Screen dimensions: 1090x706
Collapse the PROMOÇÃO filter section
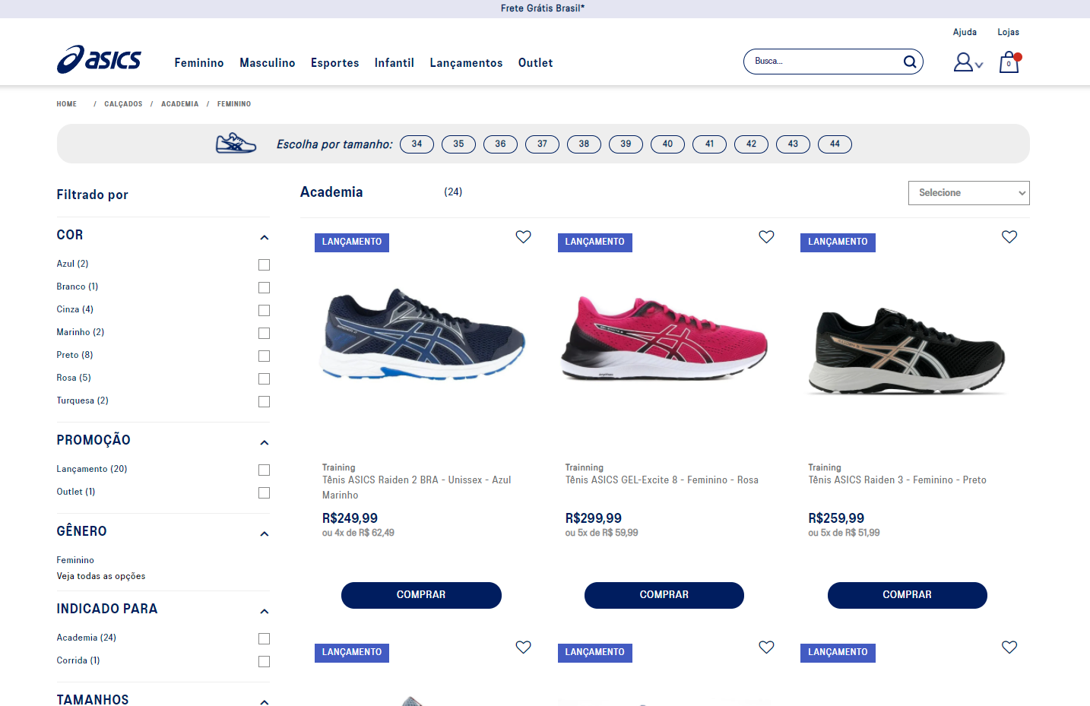(264, 443)
